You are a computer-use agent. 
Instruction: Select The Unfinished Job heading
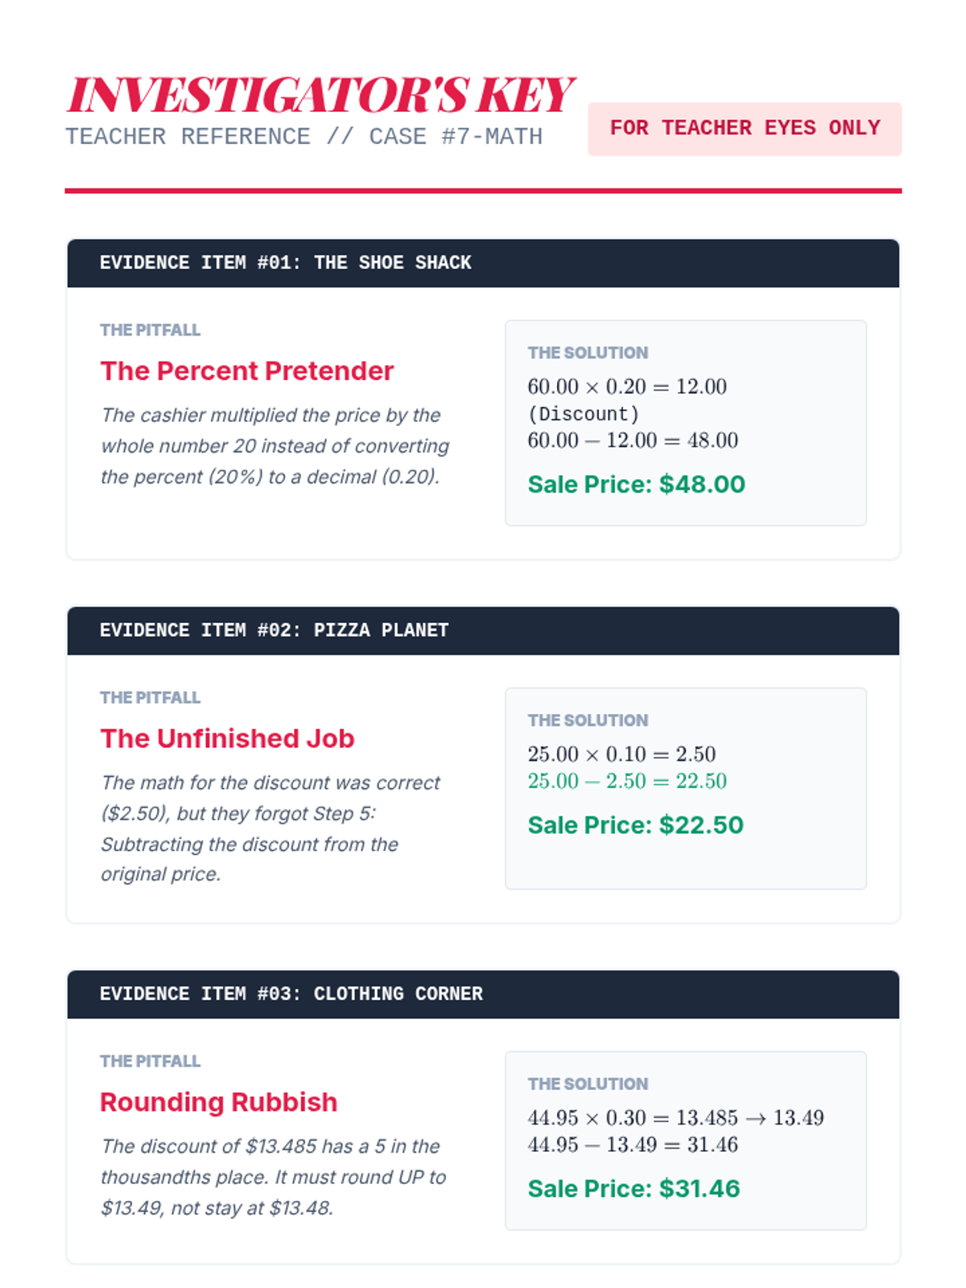[227, 738]
